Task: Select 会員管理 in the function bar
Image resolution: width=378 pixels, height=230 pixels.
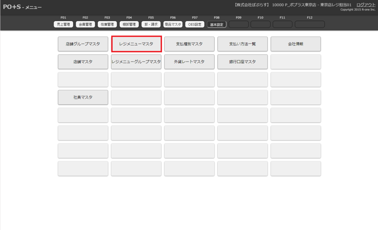Action: point(85,24)
